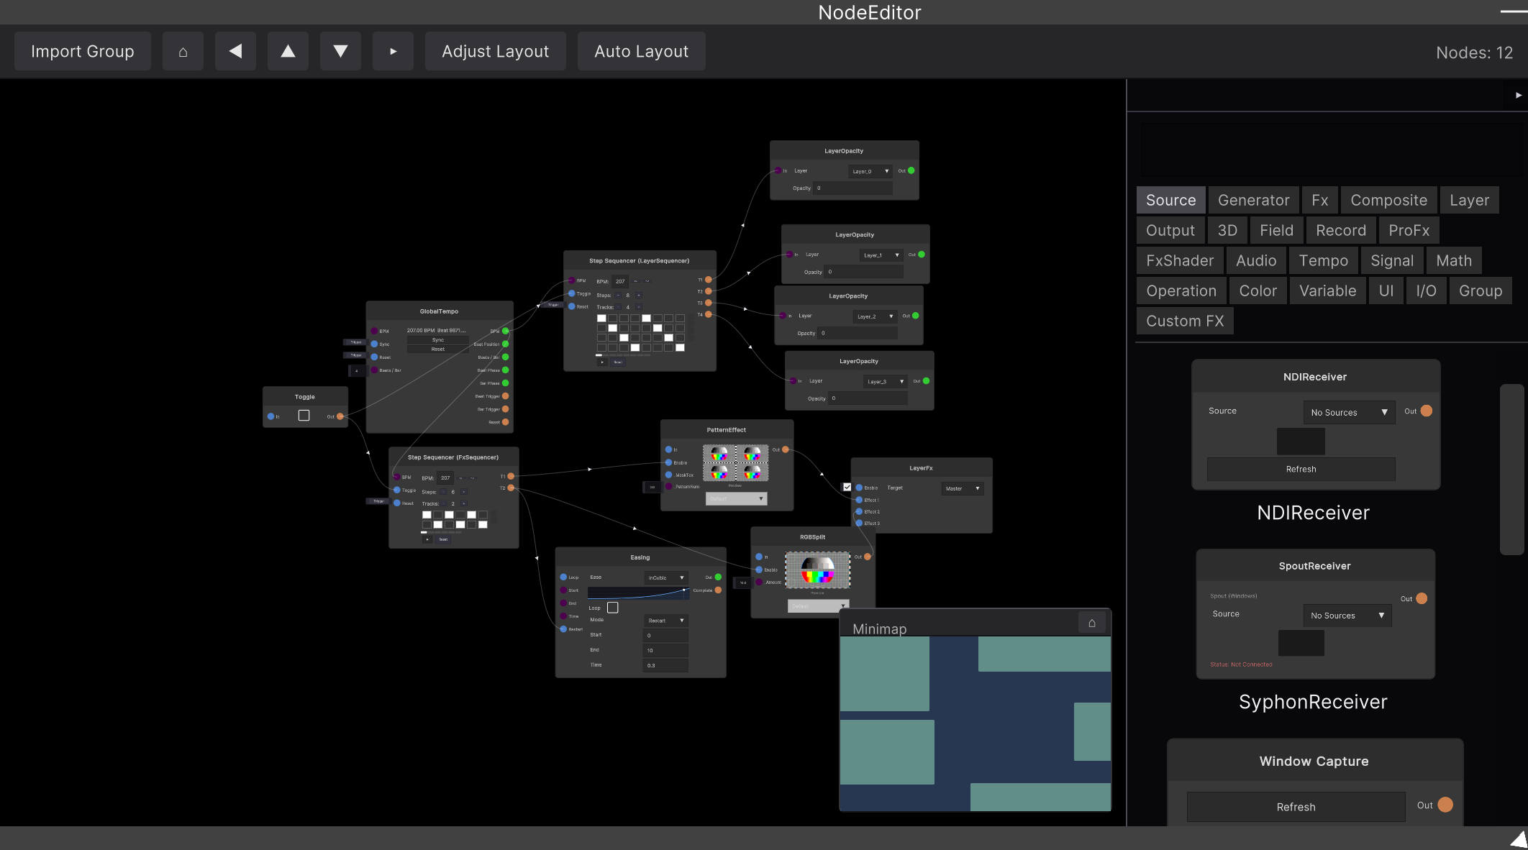Click the Adjust Layout button
This screenshot has height=850, width=1528.
pos(496,51)
